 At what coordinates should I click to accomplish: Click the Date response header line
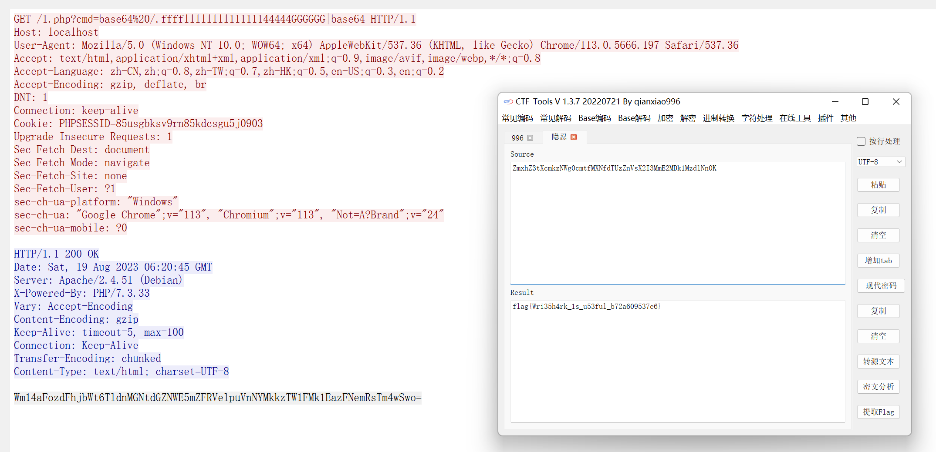113,267
